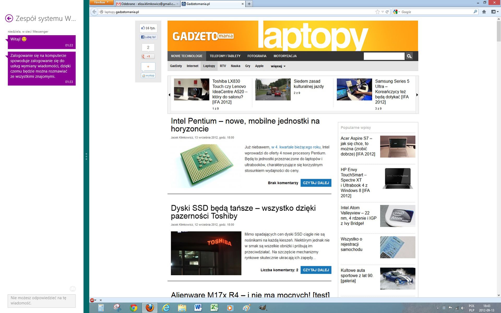Reload the page with the refresh icon
This screenshot has height=313, width=501.
(387, 12)
